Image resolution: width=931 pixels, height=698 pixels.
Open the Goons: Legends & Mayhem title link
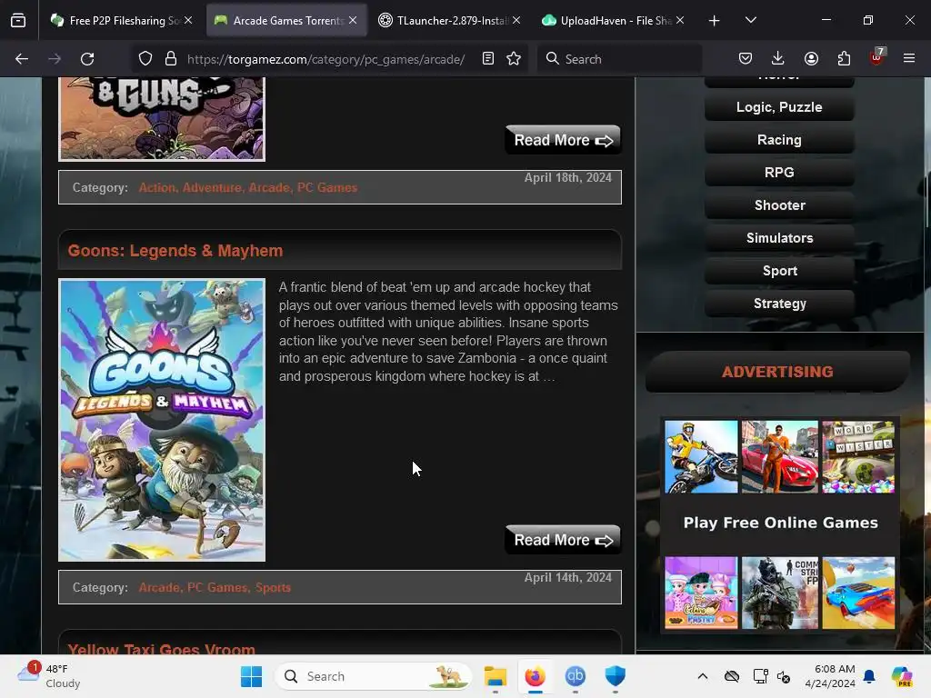(175, 251)
